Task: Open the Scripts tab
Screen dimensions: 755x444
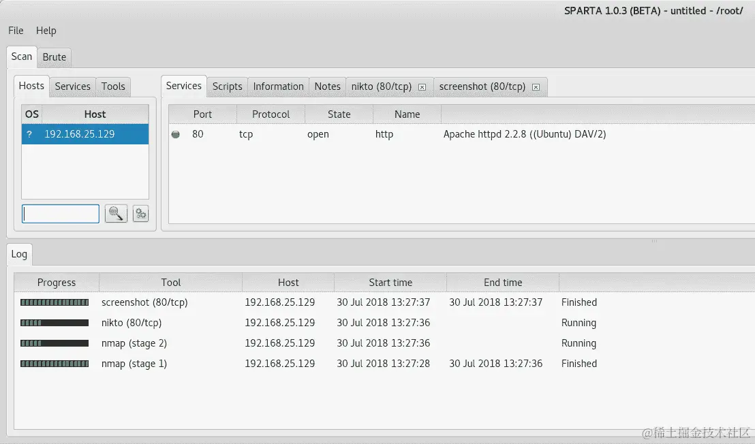Action: [x=228, y=86]
